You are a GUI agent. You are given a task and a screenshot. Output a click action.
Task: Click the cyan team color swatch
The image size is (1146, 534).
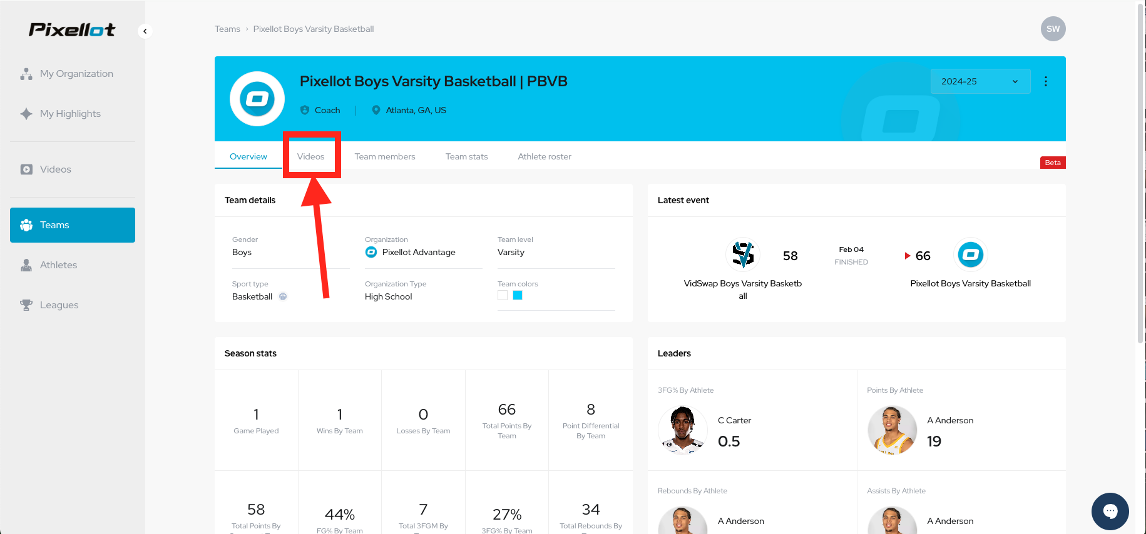point(518,295)
